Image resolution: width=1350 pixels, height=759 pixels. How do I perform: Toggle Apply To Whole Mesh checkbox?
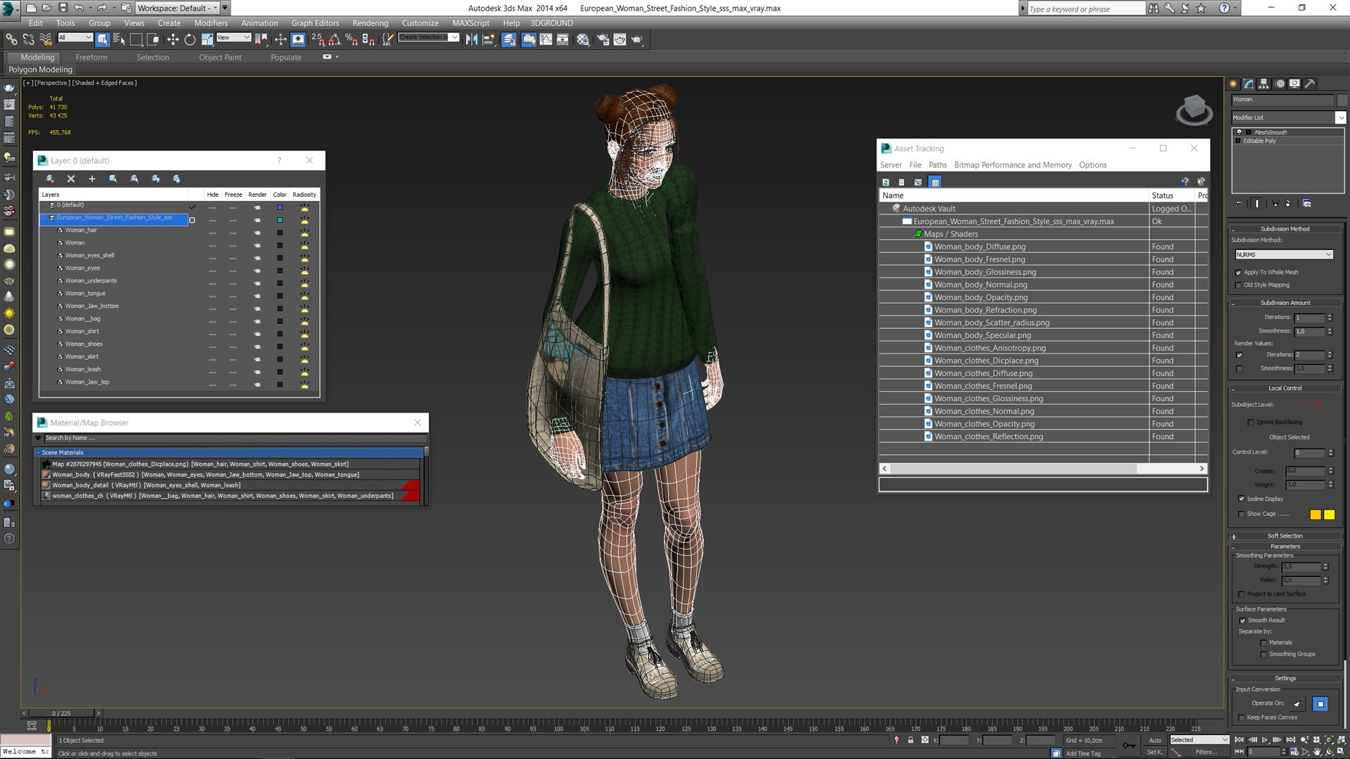[x=1238, y=273]
